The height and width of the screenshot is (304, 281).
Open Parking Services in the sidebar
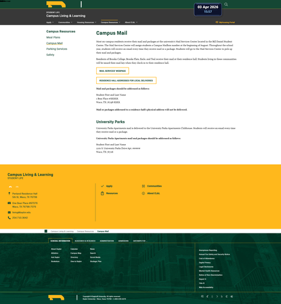coord(57,49)
